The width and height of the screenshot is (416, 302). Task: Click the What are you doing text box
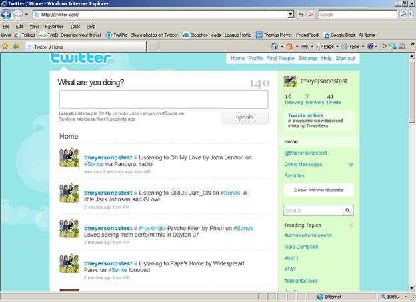tap(163, 99)
